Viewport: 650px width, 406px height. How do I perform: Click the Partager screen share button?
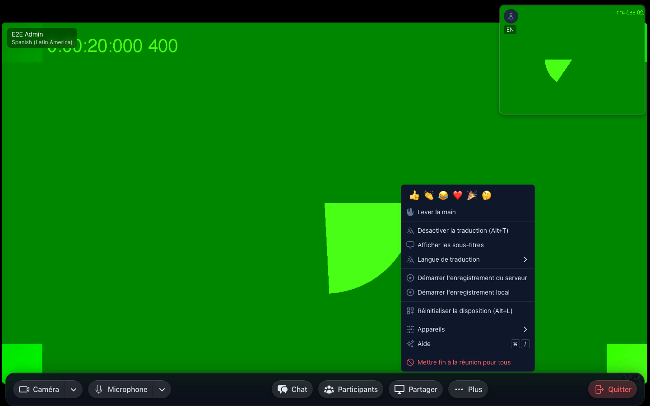416,389
